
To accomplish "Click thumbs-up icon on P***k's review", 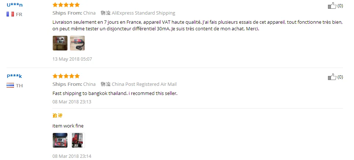I will [332, 77].
